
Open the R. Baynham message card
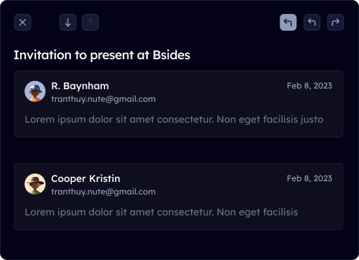point(178,104)
